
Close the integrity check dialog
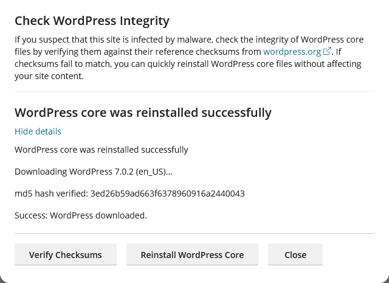(x=295, y=254)
